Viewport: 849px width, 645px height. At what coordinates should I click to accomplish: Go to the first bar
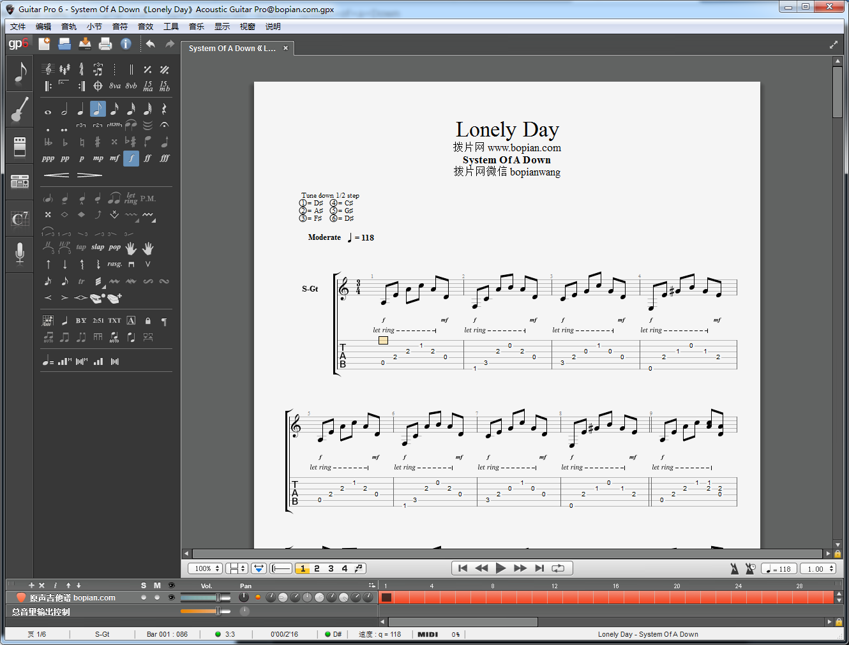click(463, 568)
